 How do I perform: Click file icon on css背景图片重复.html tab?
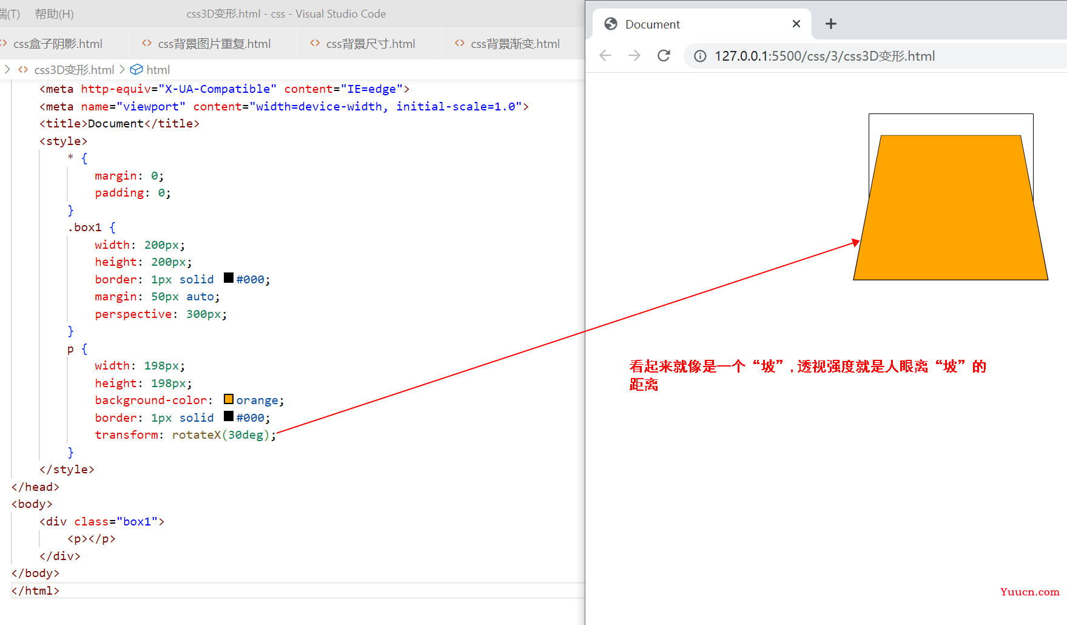coord(147,43)
